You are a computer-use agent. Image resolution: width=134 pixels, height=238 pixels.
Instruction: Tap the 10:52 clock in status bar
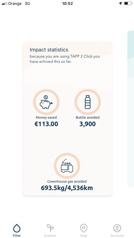67,3
